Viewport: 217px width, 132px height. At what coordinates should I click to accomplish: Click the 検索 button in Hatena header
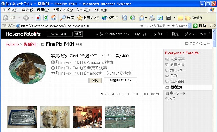tap(78, 34)
